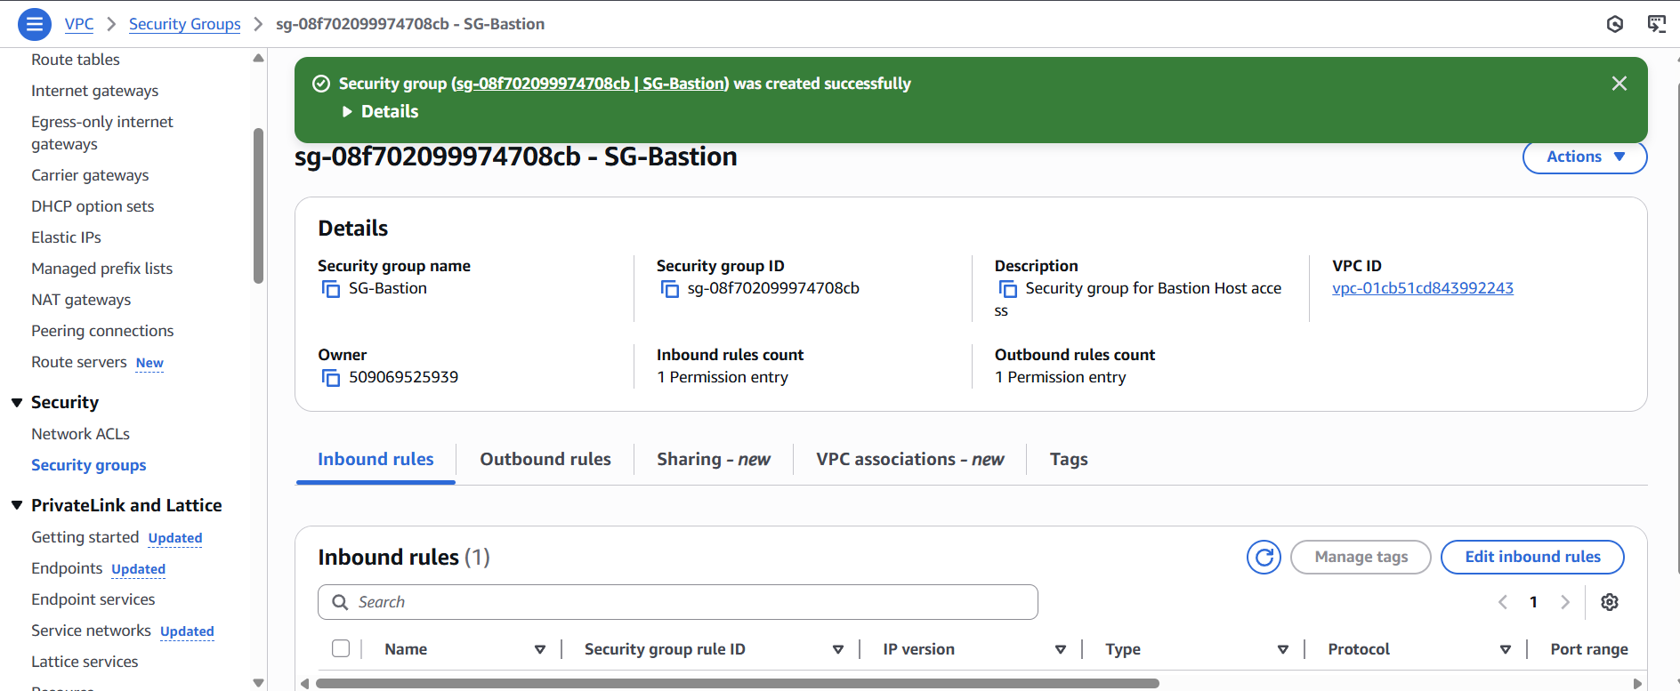Switch to the Inbound rules tab

tap(376, 460)
